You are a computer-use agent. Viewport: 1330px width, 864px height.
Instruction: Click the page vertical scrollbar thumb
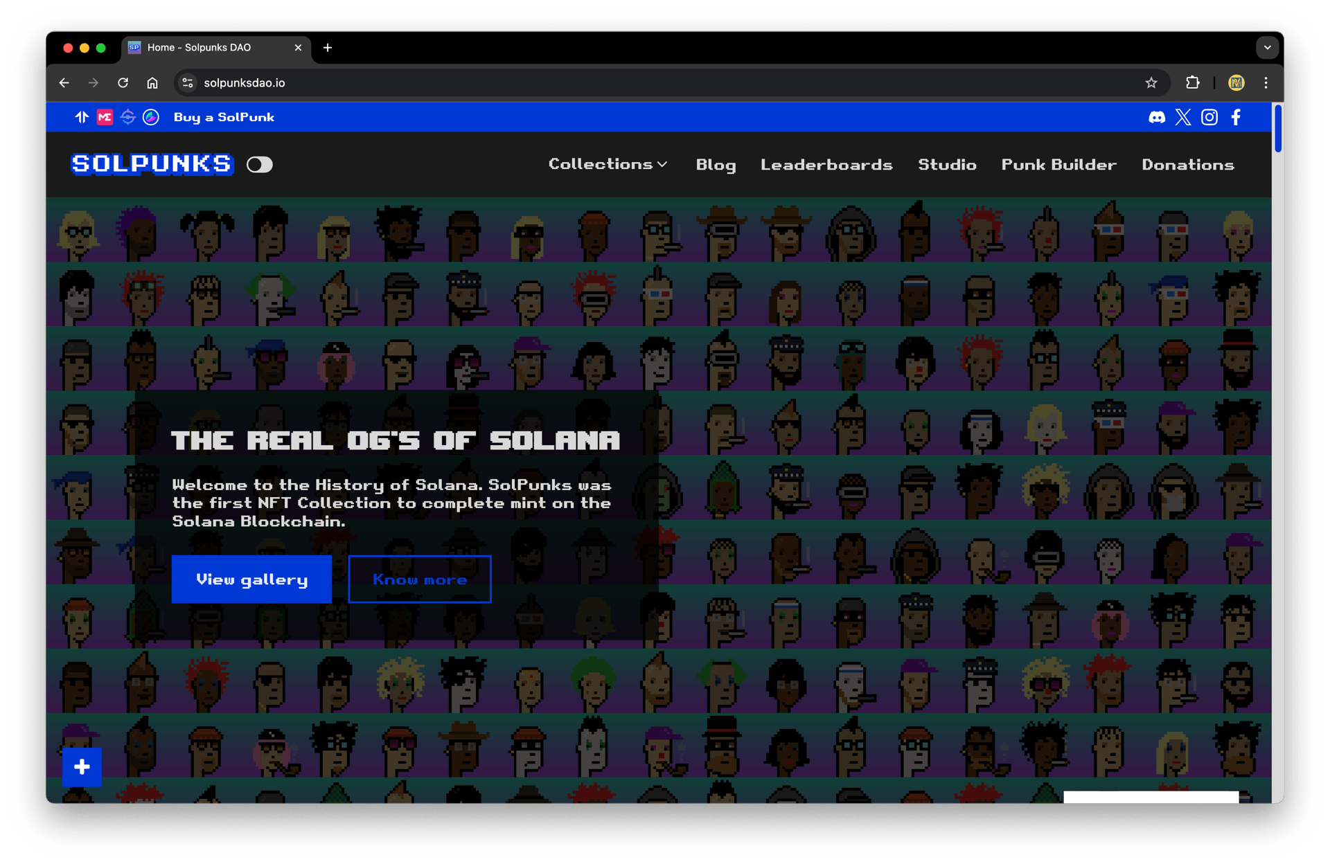point(1277,128)
